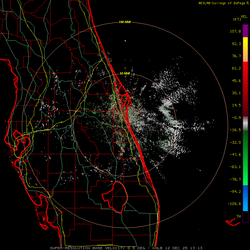Viewport: 250px width, 250px height.
Task: Click the -47.6 velocity scale value
Action: [235, 155]
